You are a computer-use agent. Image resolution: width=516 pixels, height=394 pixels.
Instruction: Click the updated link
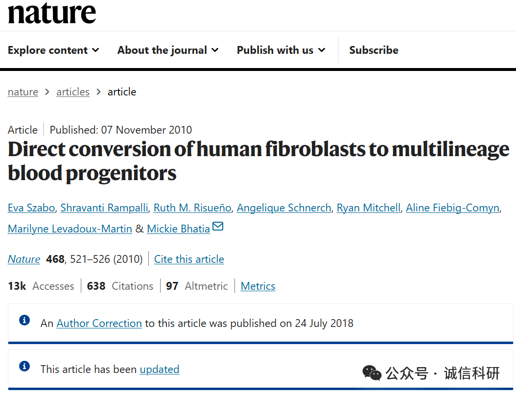pos(160,370)
